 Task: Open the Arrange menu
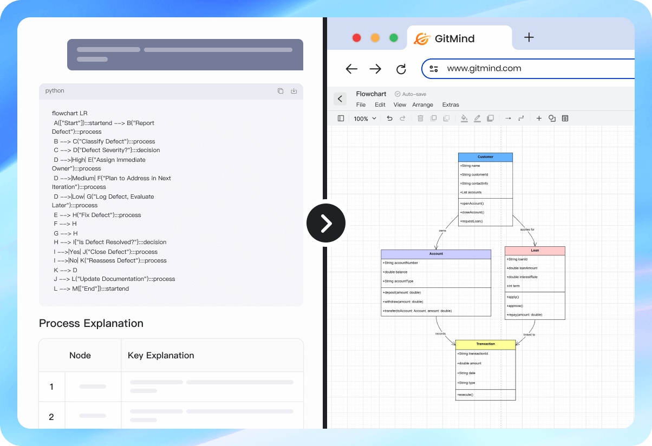click(x=422, y=104)
